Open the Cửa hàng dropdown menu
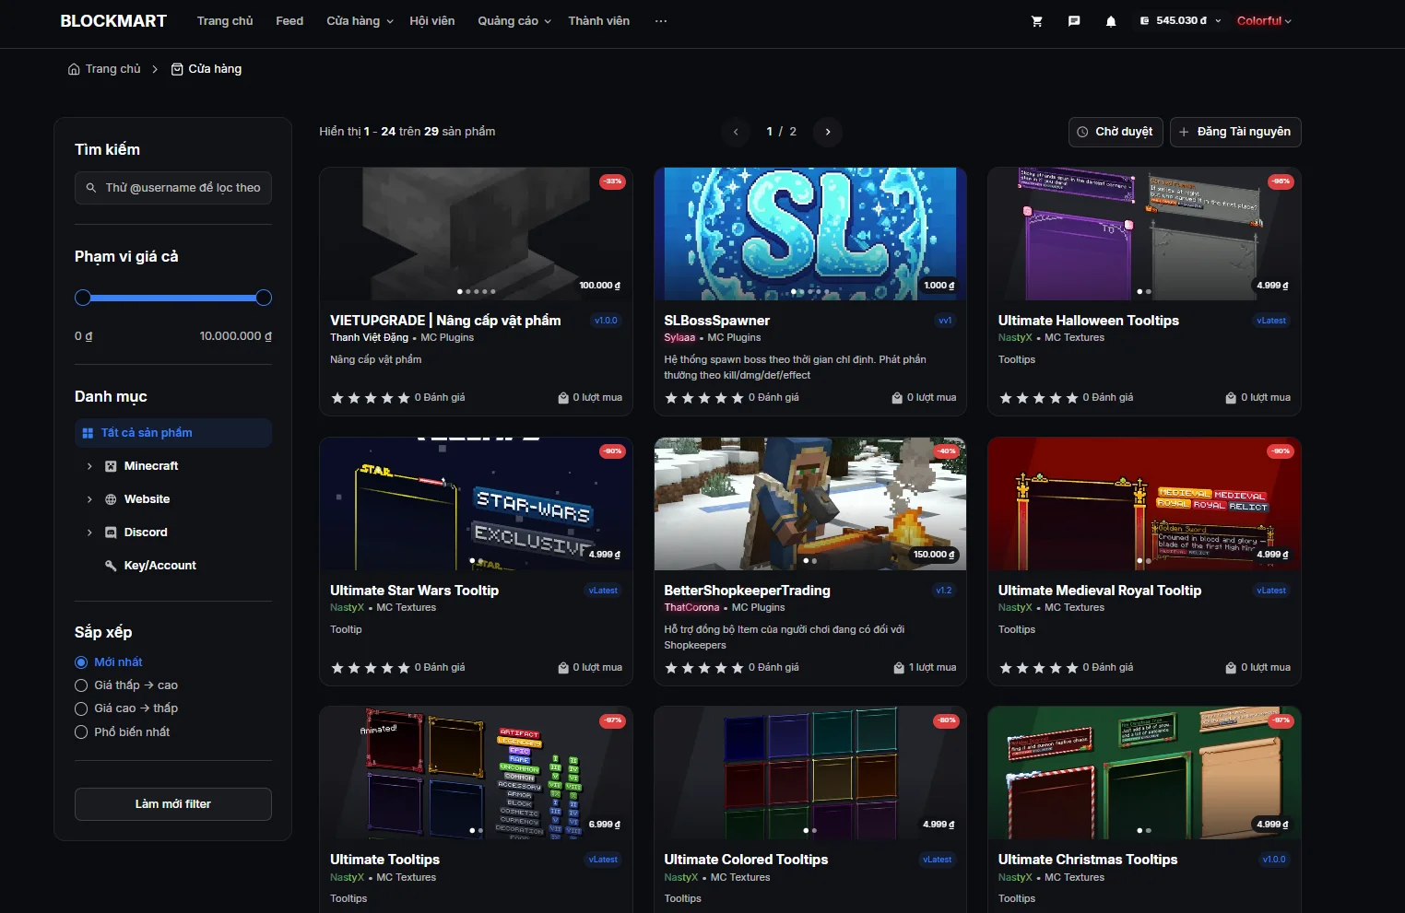 (360, 21)
